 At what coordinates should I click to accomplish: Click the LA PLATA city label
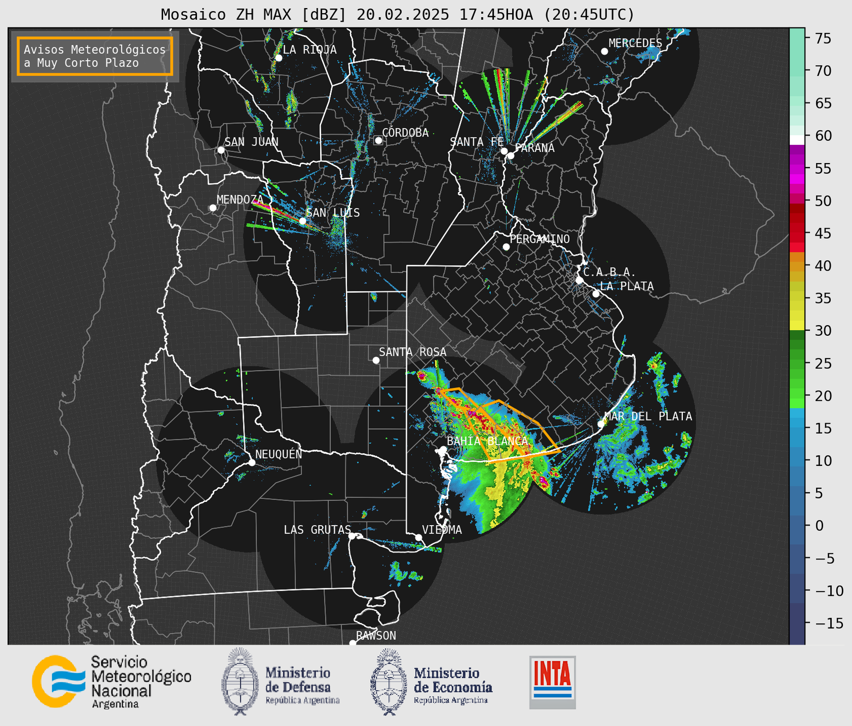(x=627, y=286)
